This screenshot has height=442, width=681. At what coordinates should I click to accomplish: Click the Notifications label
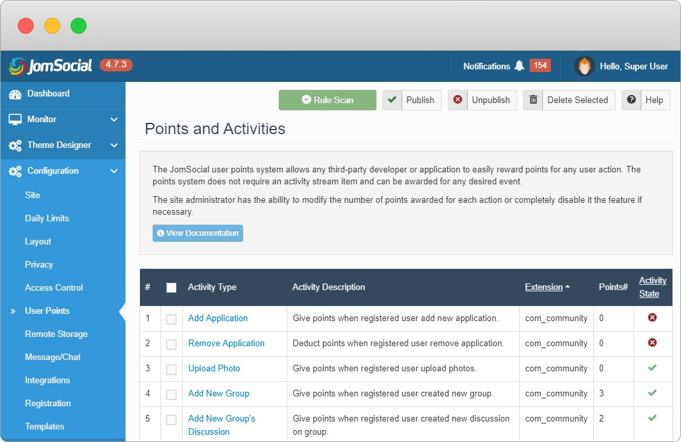pyautogui.click(x=486, y=67)
